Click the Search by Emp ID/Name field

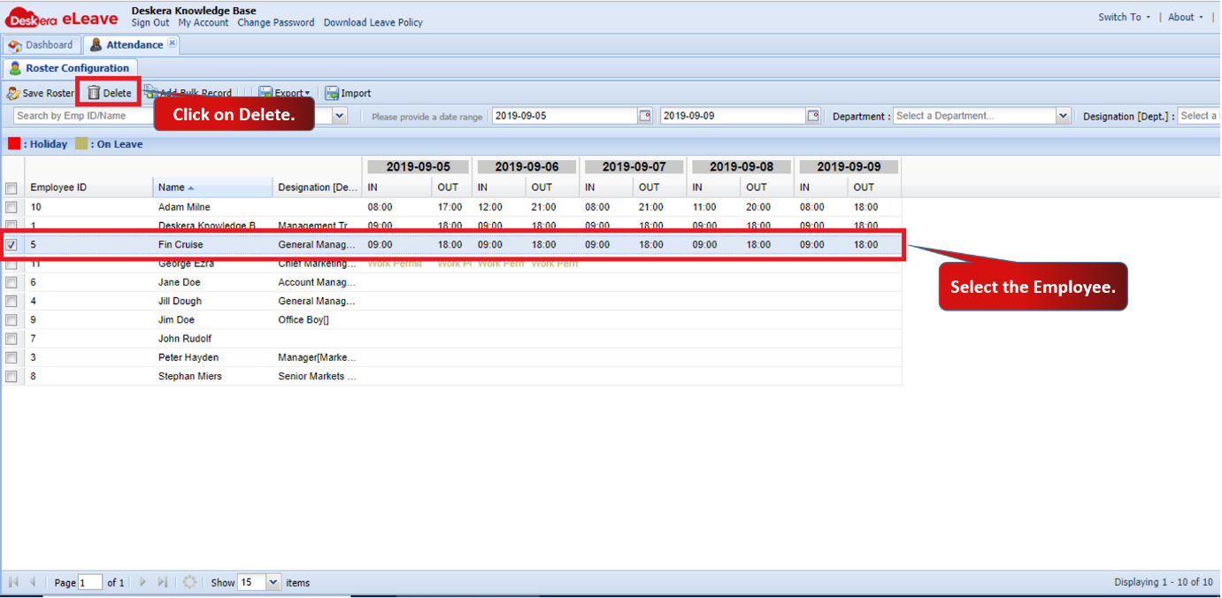[x=173, y=116]
